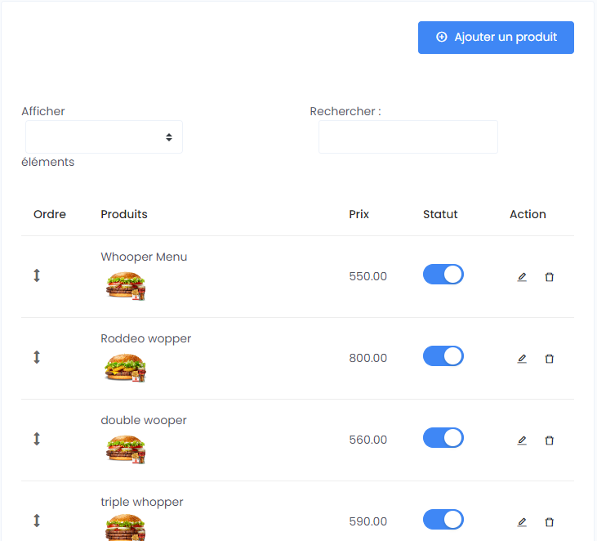
Task: Click reorder arrow for Whooper Menu
Action: click(x=37, y=275)
